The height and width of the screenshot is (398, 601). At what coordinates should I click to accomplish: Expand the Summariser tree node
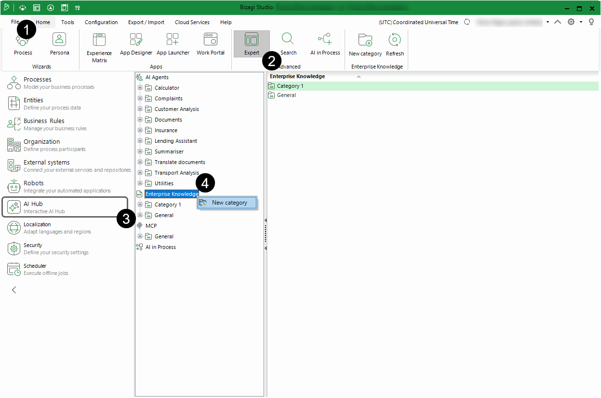pyautogui.click(x=140, y=151)
